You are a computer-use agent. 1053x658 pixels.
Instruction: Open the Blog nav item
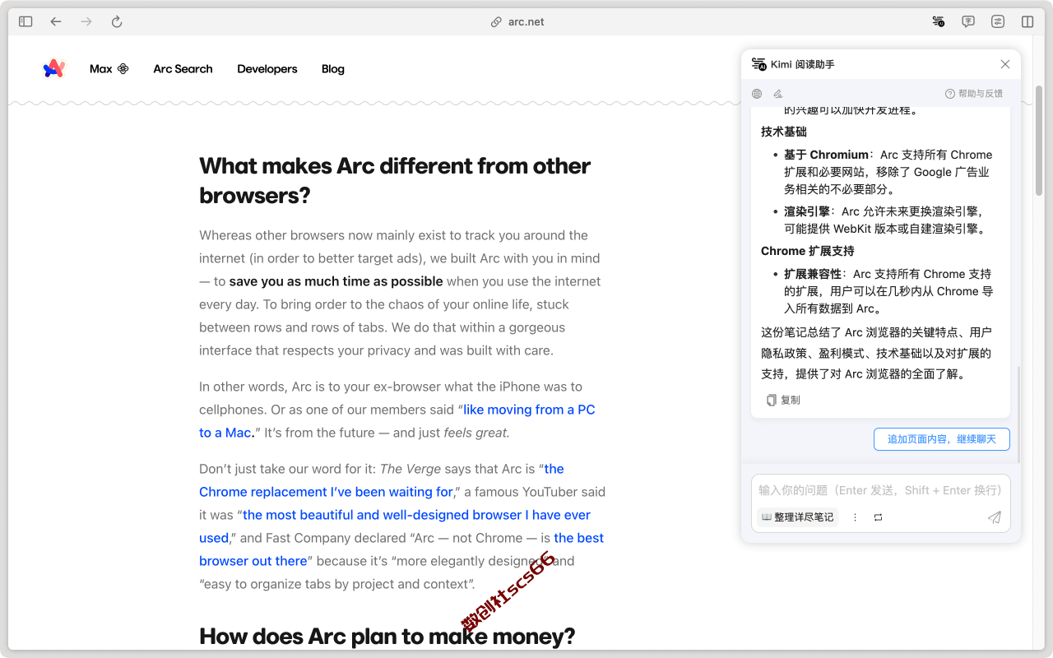333,69
